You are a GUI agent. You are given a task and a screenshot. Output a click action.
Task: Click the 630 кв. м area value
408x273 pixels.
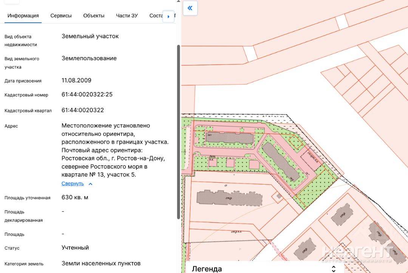coord(75,197)
